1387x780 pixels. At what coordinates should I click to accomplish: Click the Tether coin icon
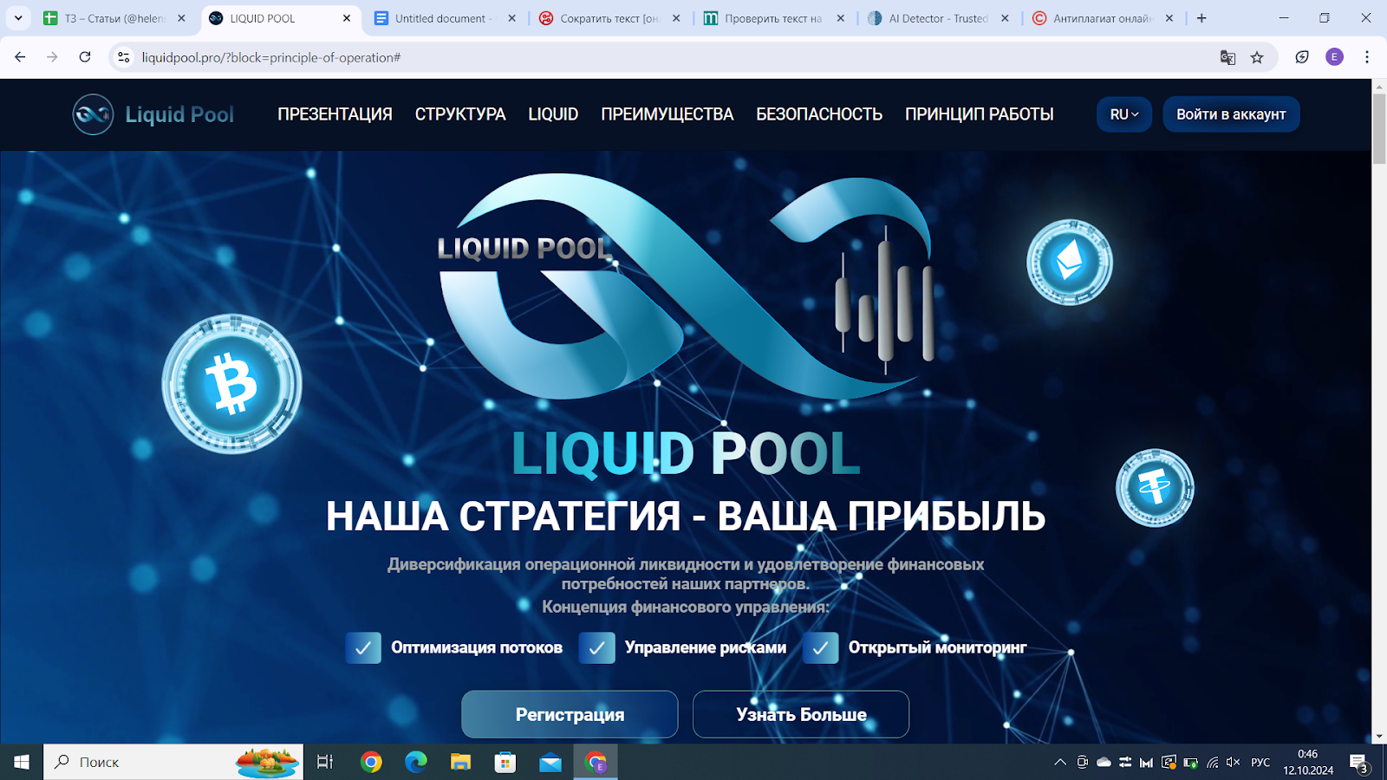coord(1153,488)
